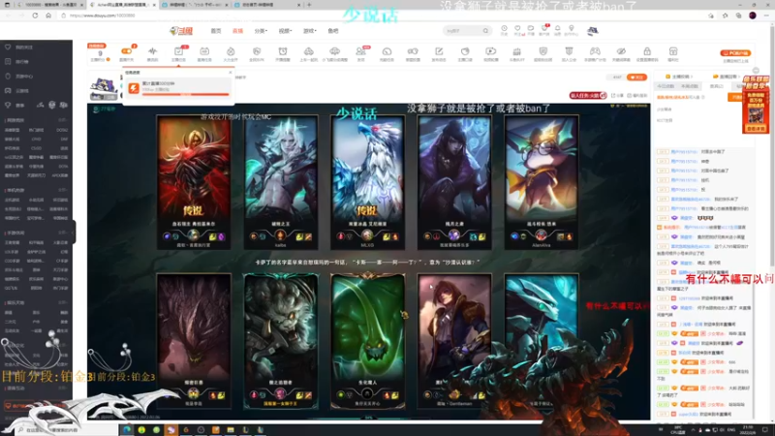Expand the 视频 dropdown in top navigation

tap(285, 31)
